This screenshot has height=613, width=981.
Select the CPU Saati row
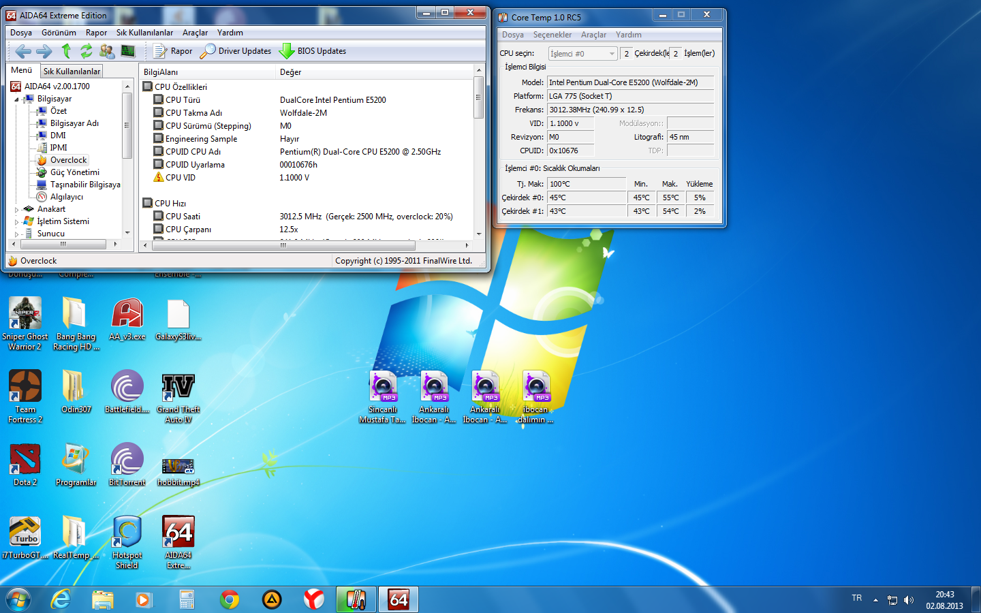pos(307,217)
